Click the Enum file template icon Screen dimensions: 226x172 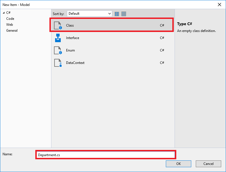click(58, 50)
